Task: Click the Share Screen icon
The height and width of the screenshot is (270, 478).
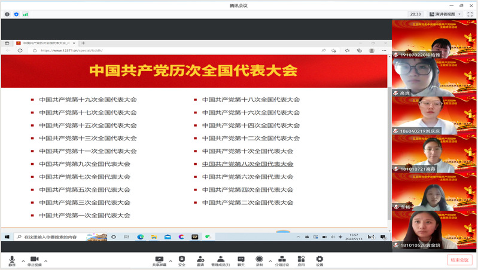Action: [x=159, y=259]
